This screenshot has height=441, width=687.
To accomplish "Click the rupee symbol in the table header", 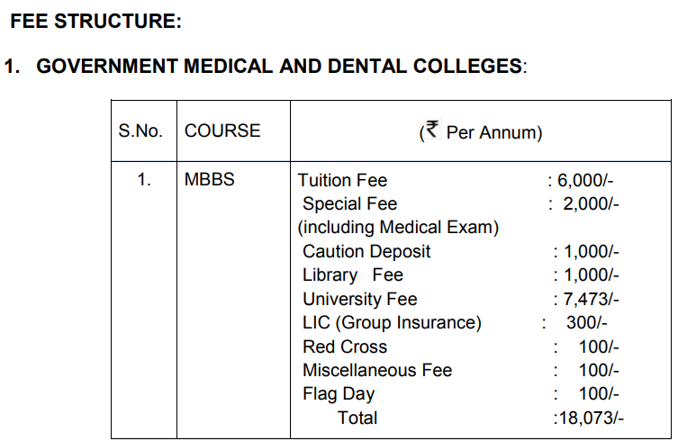I will [x=431, y=131].
